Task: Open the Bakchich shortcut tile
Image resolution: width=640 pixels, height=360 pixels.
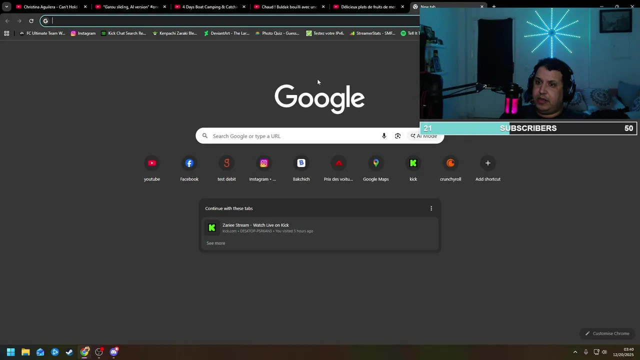Action: (301, 168)
